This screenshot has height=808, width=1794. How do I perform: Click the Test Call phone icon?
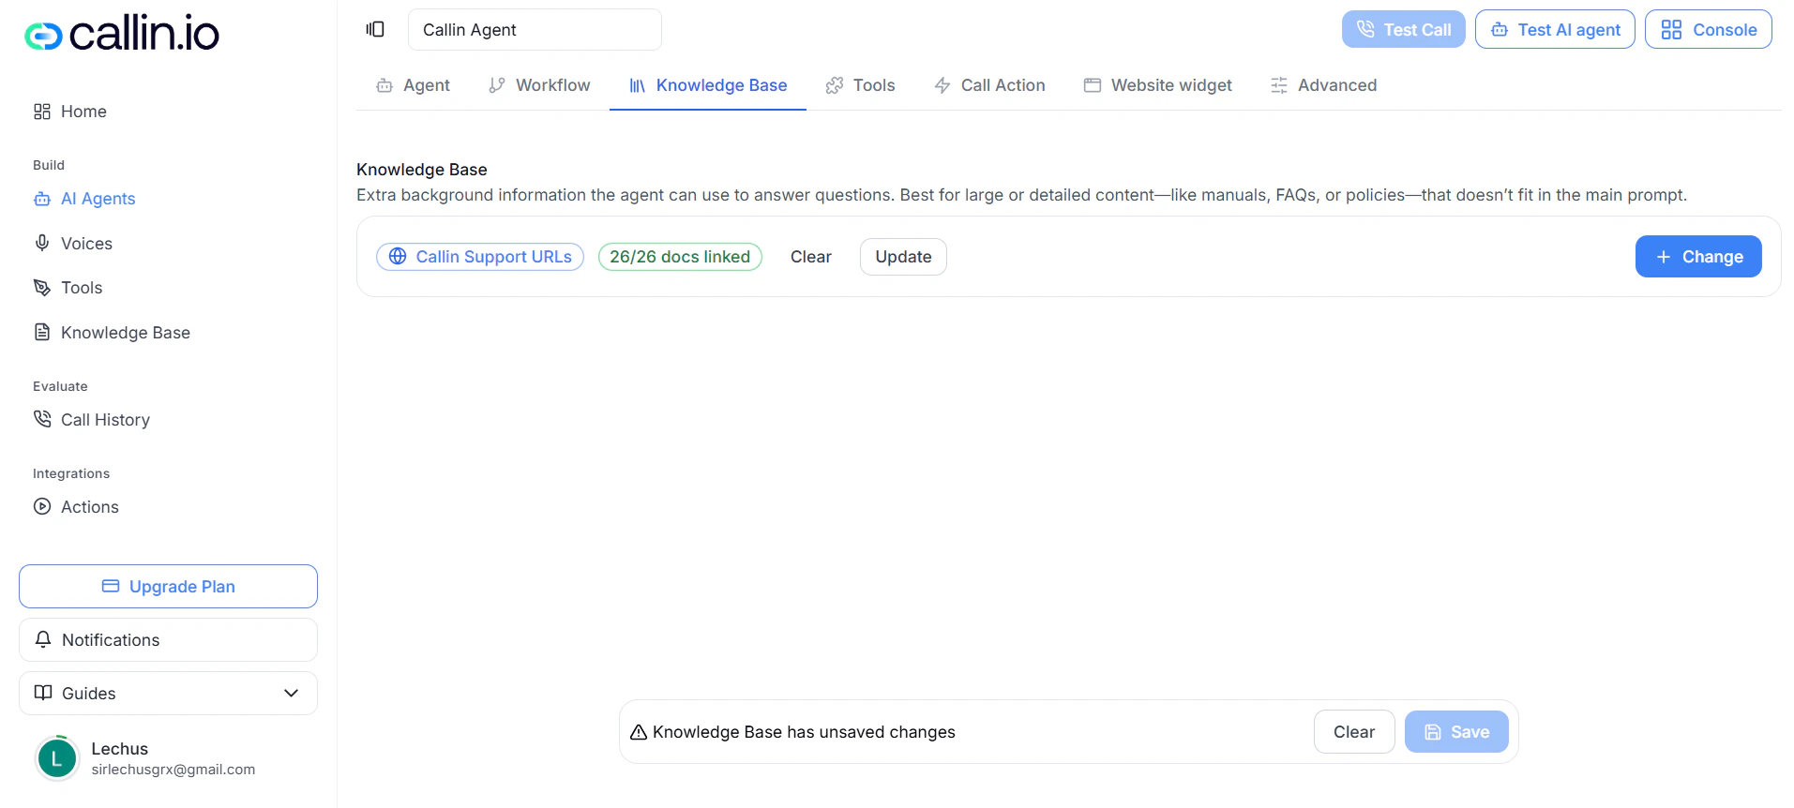[x=1365, y=29]
